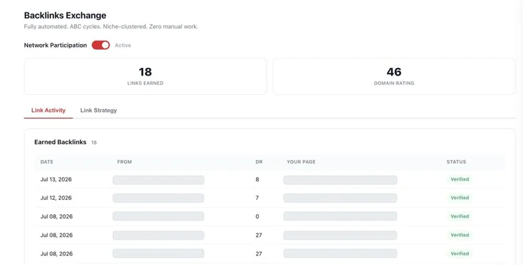Viewport: 523px width, 265px height.
Task: Click the Verified badge in Jul 13 row
Action: tap(460, 179)
